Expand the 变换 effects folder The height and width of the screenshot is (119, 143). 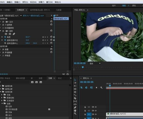pyautogui.click(x=2, y=95)
